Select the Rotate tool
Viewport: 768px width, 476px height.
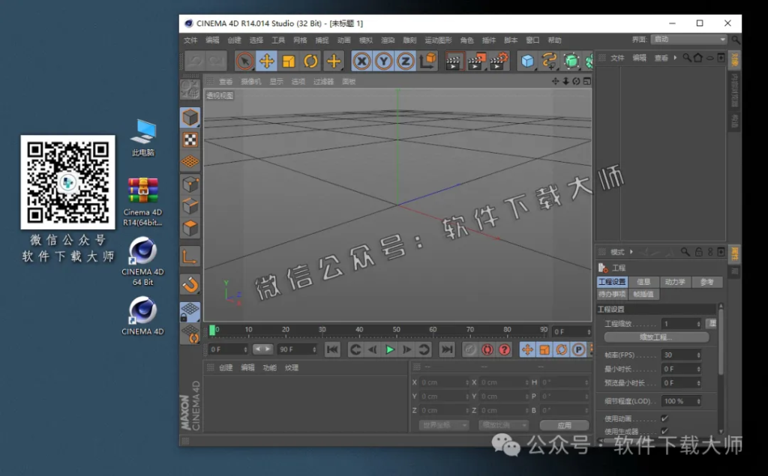click(x=311, y=61)
